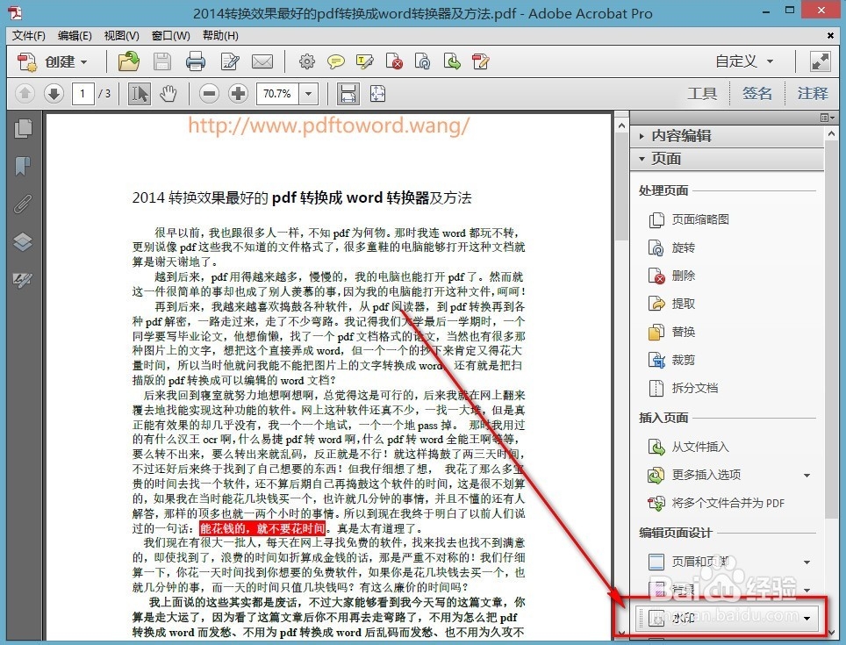This screenshot has height=645, width=846.
Task: Go to next page down arrow
Action: tap(54, 94)
